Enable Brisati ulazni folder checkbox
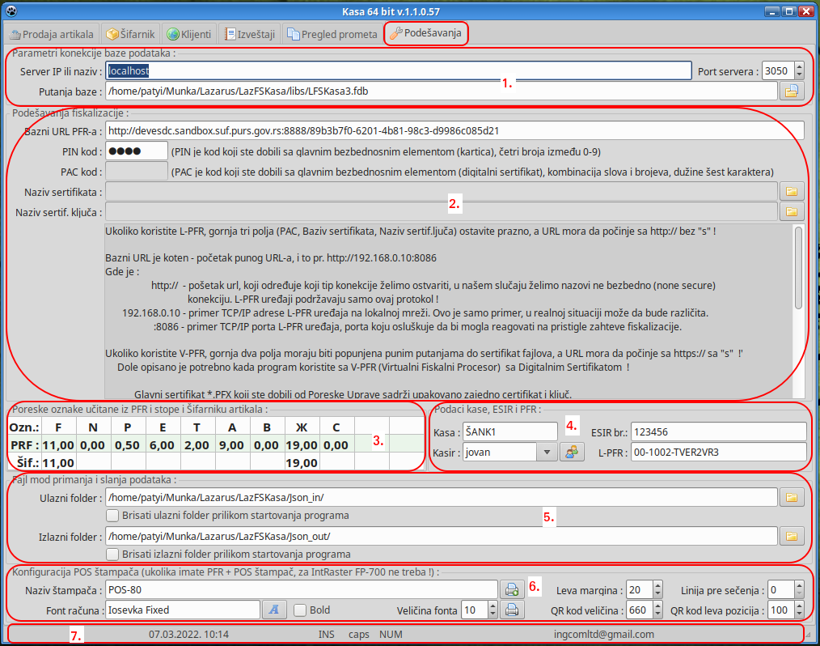The width and height of the screenshot is (820, 646). coord(113,516)
